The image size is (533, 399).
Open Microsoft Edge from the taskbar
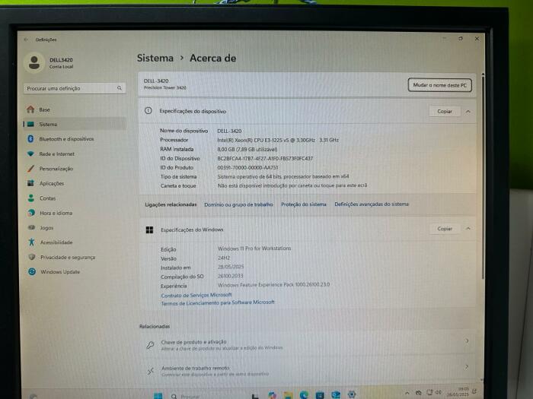[x=304, y=394]
